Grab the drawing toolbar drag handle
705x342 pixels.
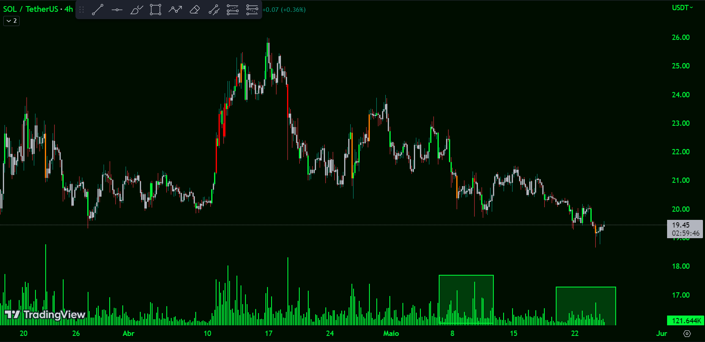point(82,9)
